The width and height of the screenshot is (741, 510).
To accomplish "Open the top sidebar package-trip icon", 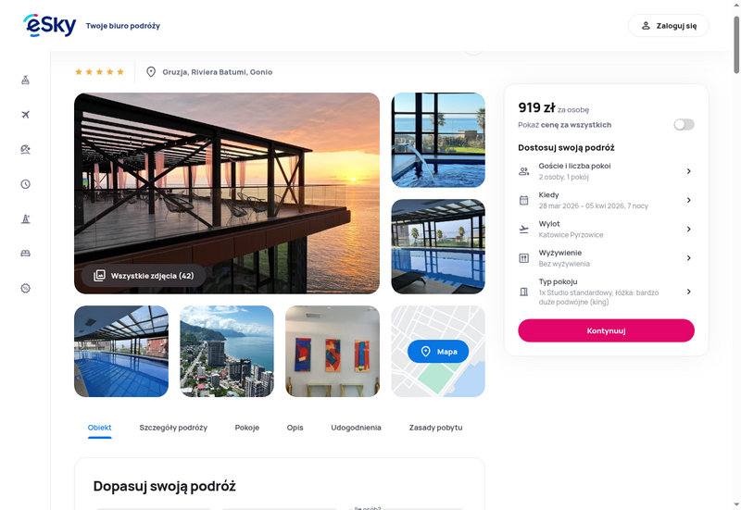I will 26,80.
